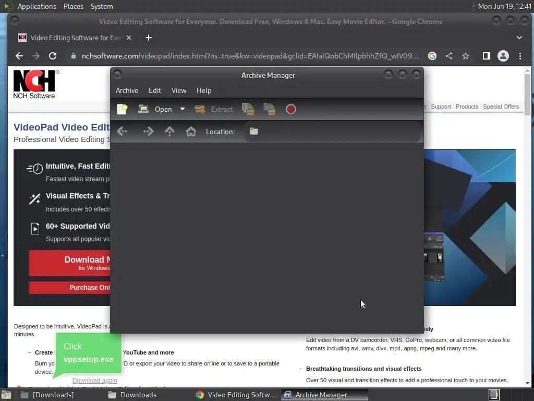
Task: Click the Download again link
Action: [x=95, y=381]
